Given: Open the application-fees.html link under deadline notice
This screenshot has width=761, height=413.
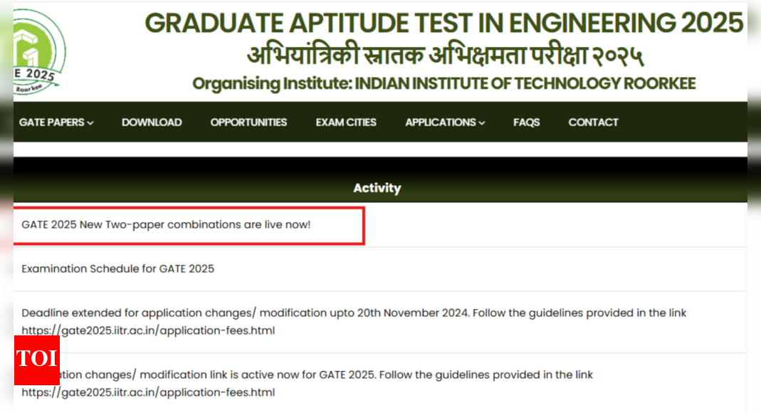Looking at the screenshot, I should [x=149, y=330].
